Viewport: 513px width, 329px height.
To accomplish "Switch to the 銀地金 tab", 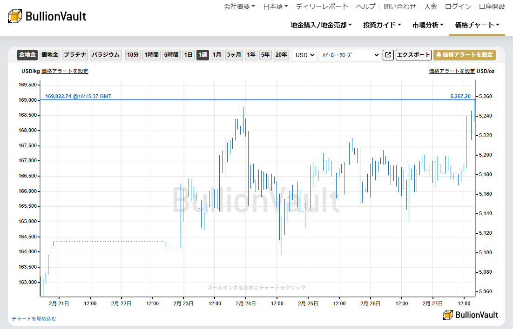I will (x=49, y=54).
